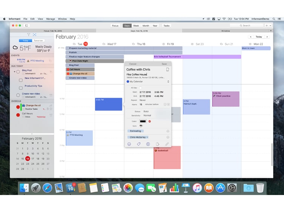Screen dimensions: 284x212
Task: Open the Photos app in the Dock
Action: [x=128, y=188]
